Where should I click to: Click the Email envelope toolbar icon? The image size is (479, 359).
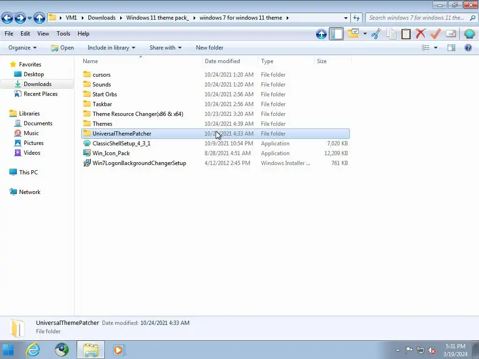[x=450, y=34]
